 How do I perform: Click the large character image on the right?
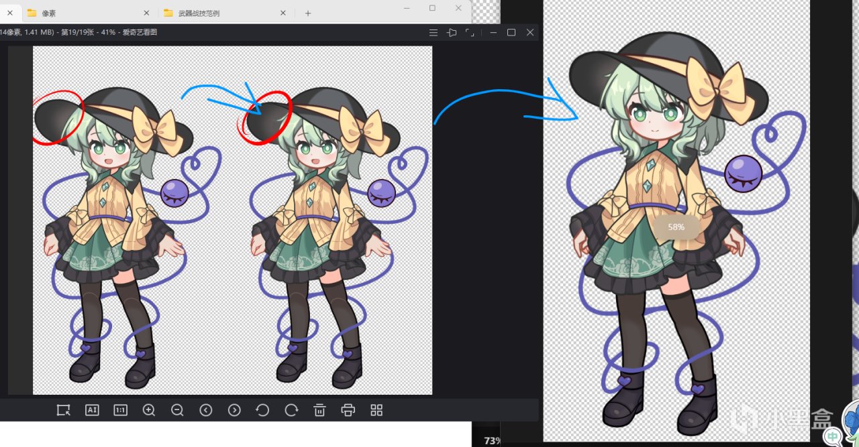[x=676, y=220]
